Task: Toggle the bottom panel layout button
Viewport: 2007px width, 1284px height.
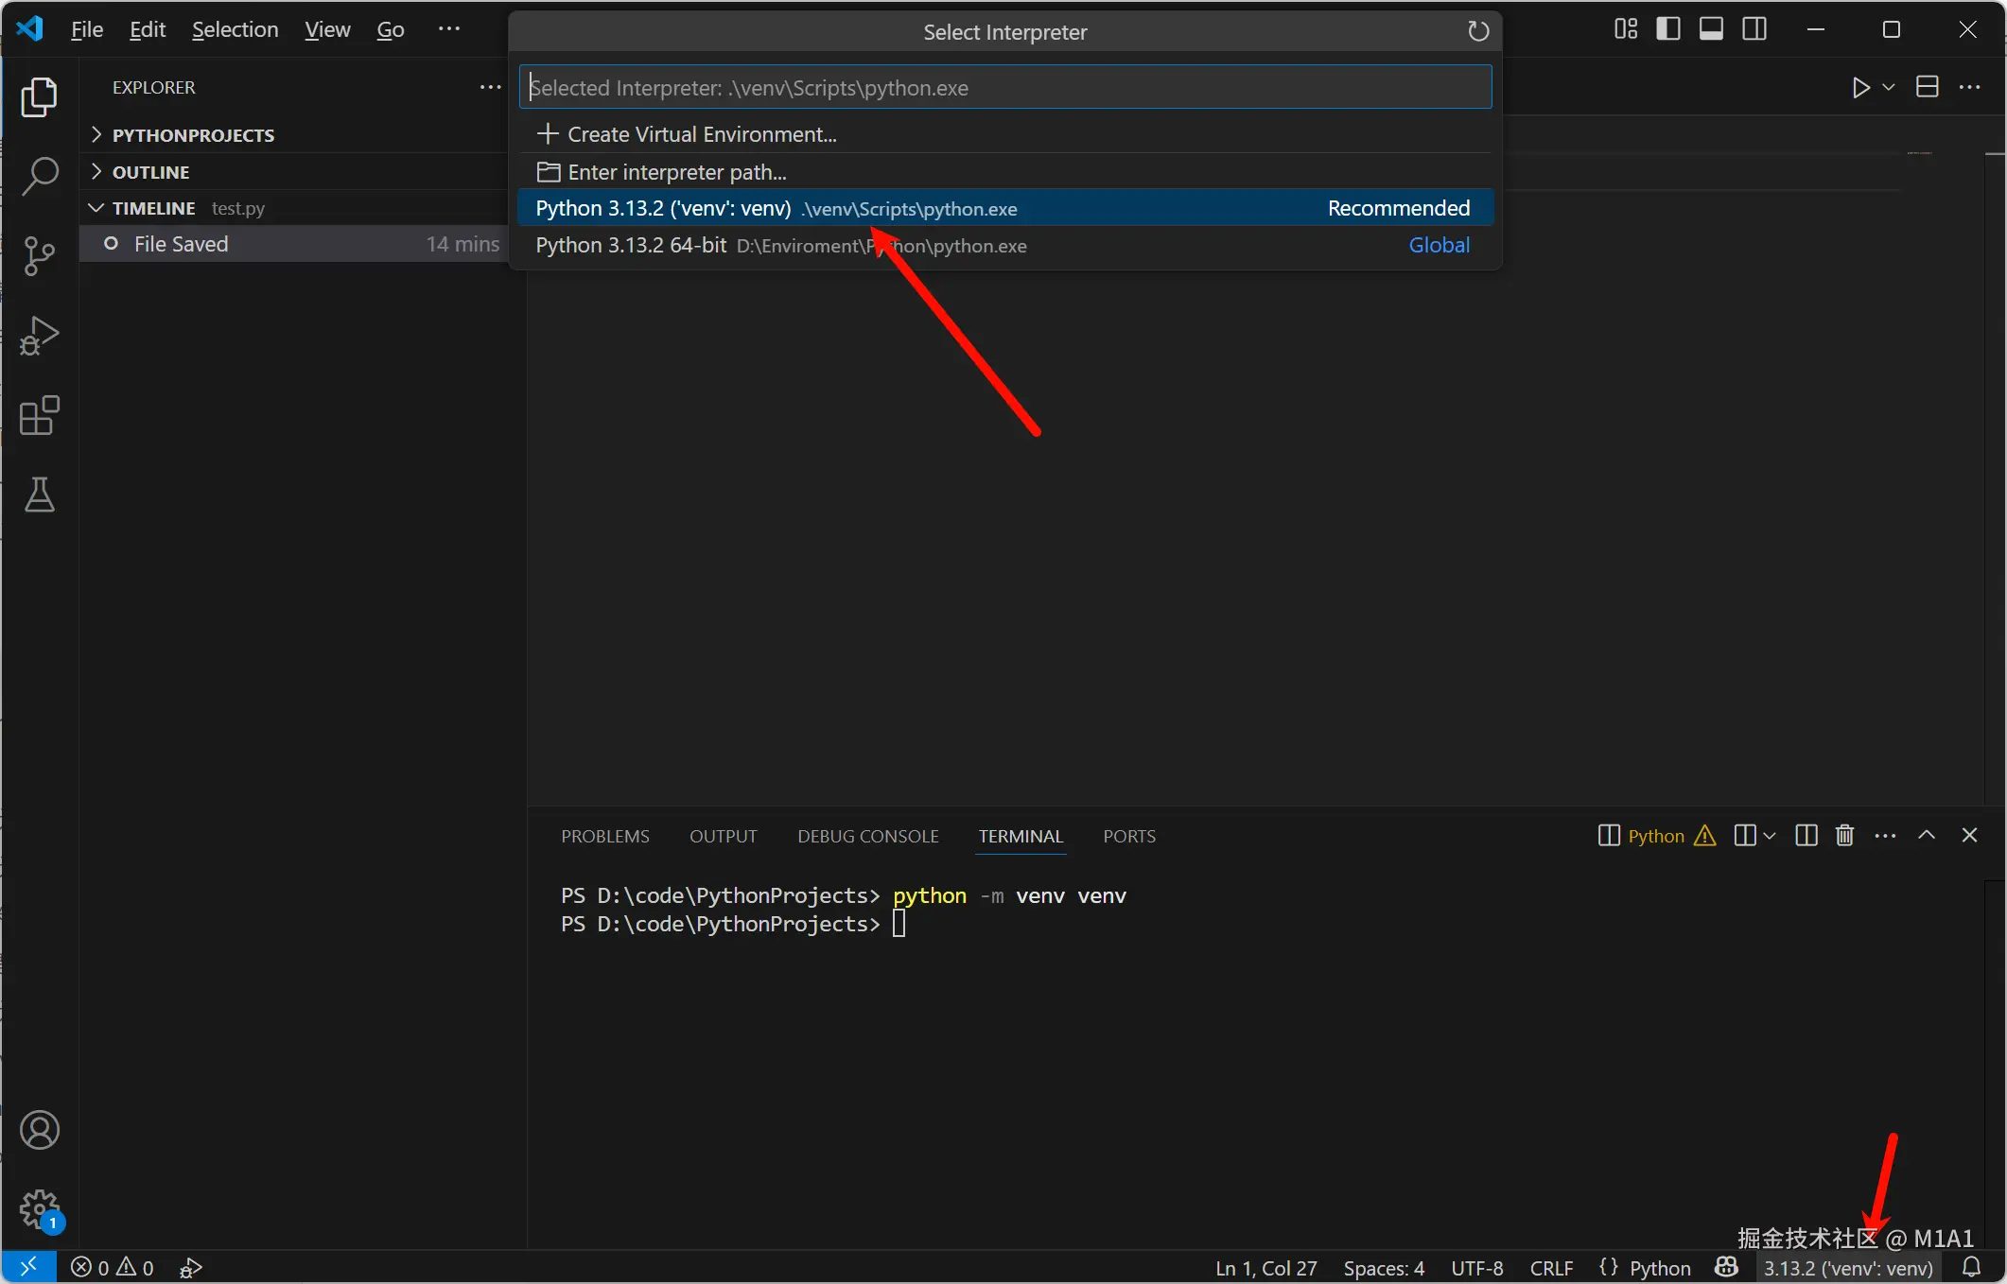Action: pyautogui.click(x=1711, y=29)
